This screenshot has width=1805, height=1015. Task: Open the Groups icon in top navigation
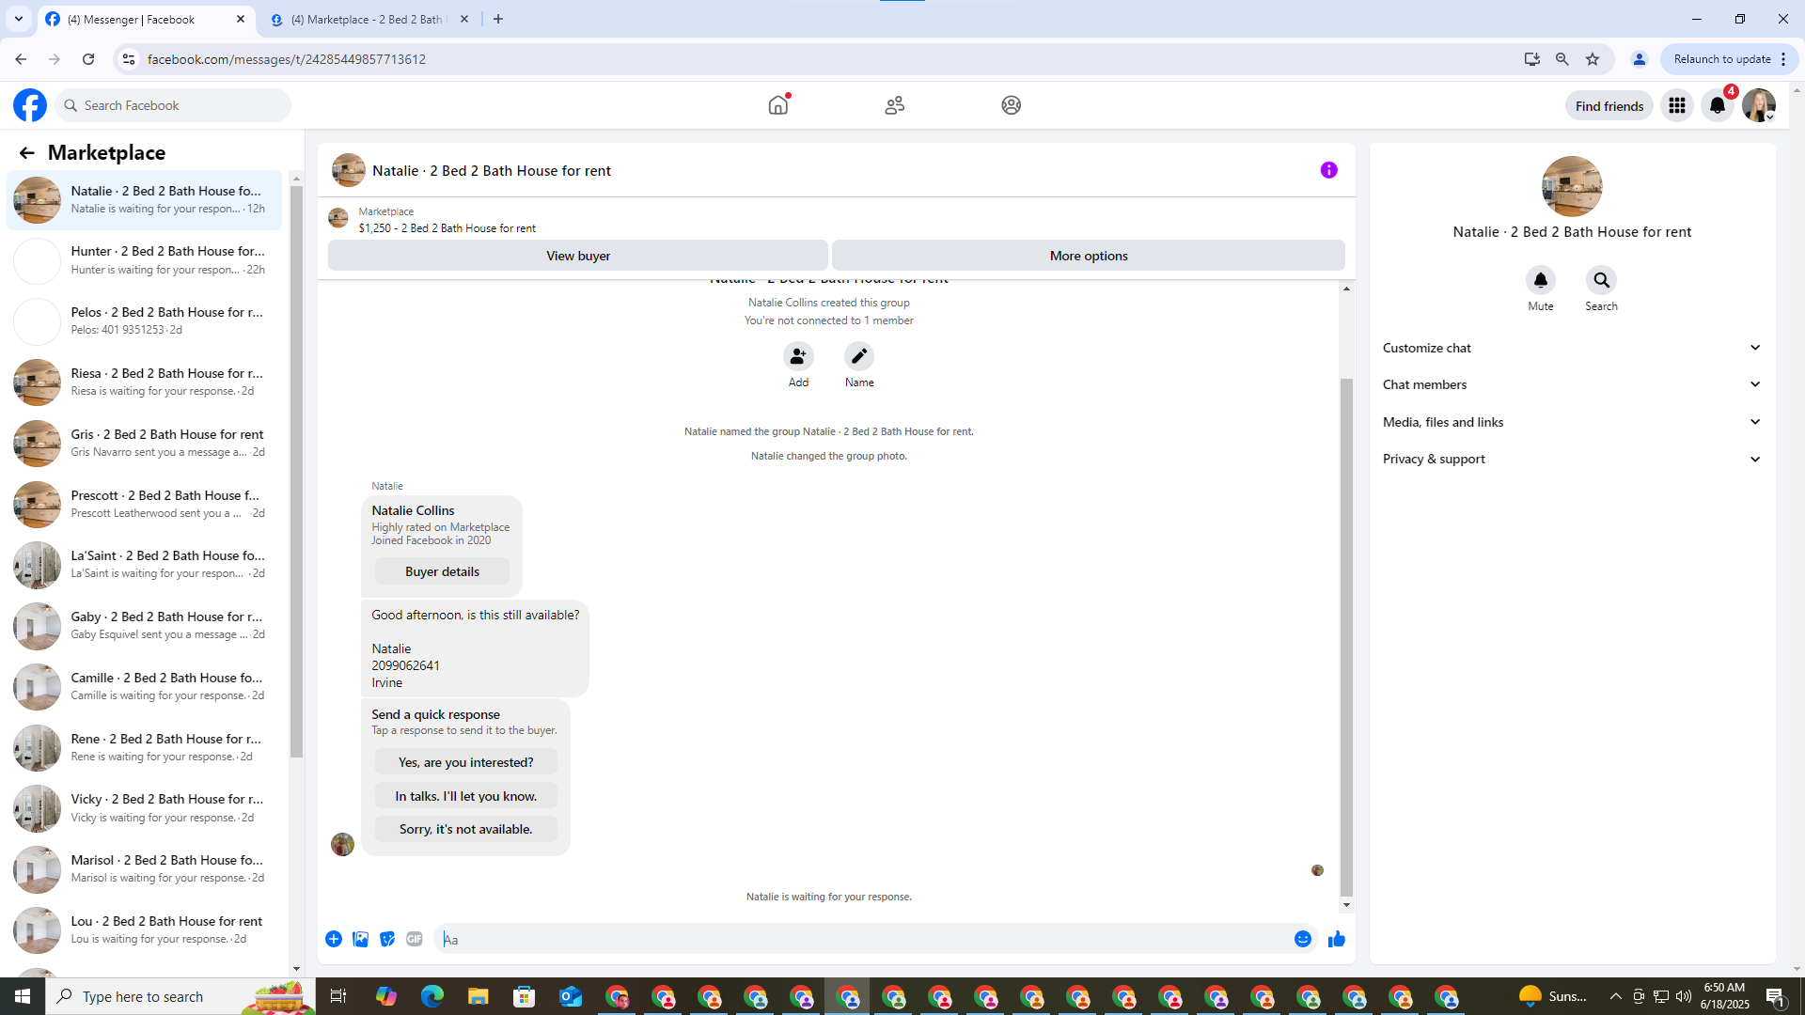click(1012, 105)
